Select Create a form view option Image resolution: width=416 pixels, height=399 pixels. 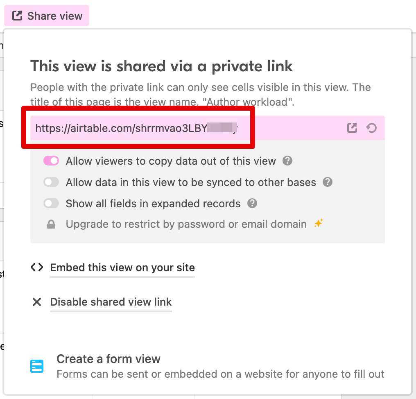pos(109,359)
